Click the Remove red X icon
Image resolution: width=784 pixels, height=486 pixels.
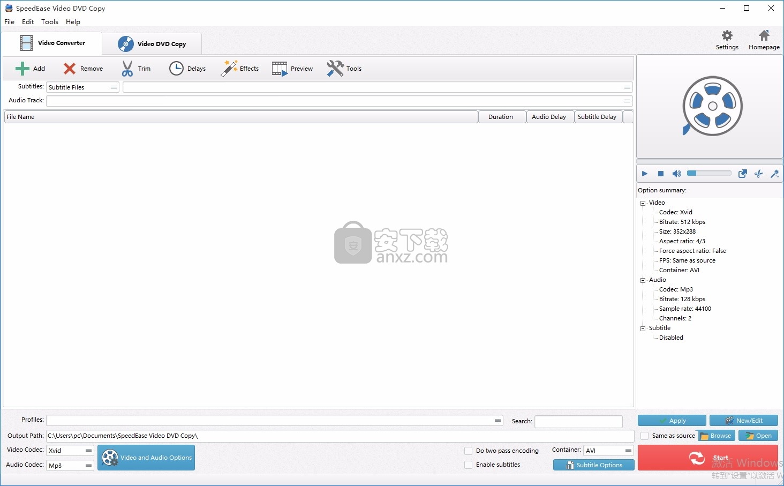(x=70, y=69)
